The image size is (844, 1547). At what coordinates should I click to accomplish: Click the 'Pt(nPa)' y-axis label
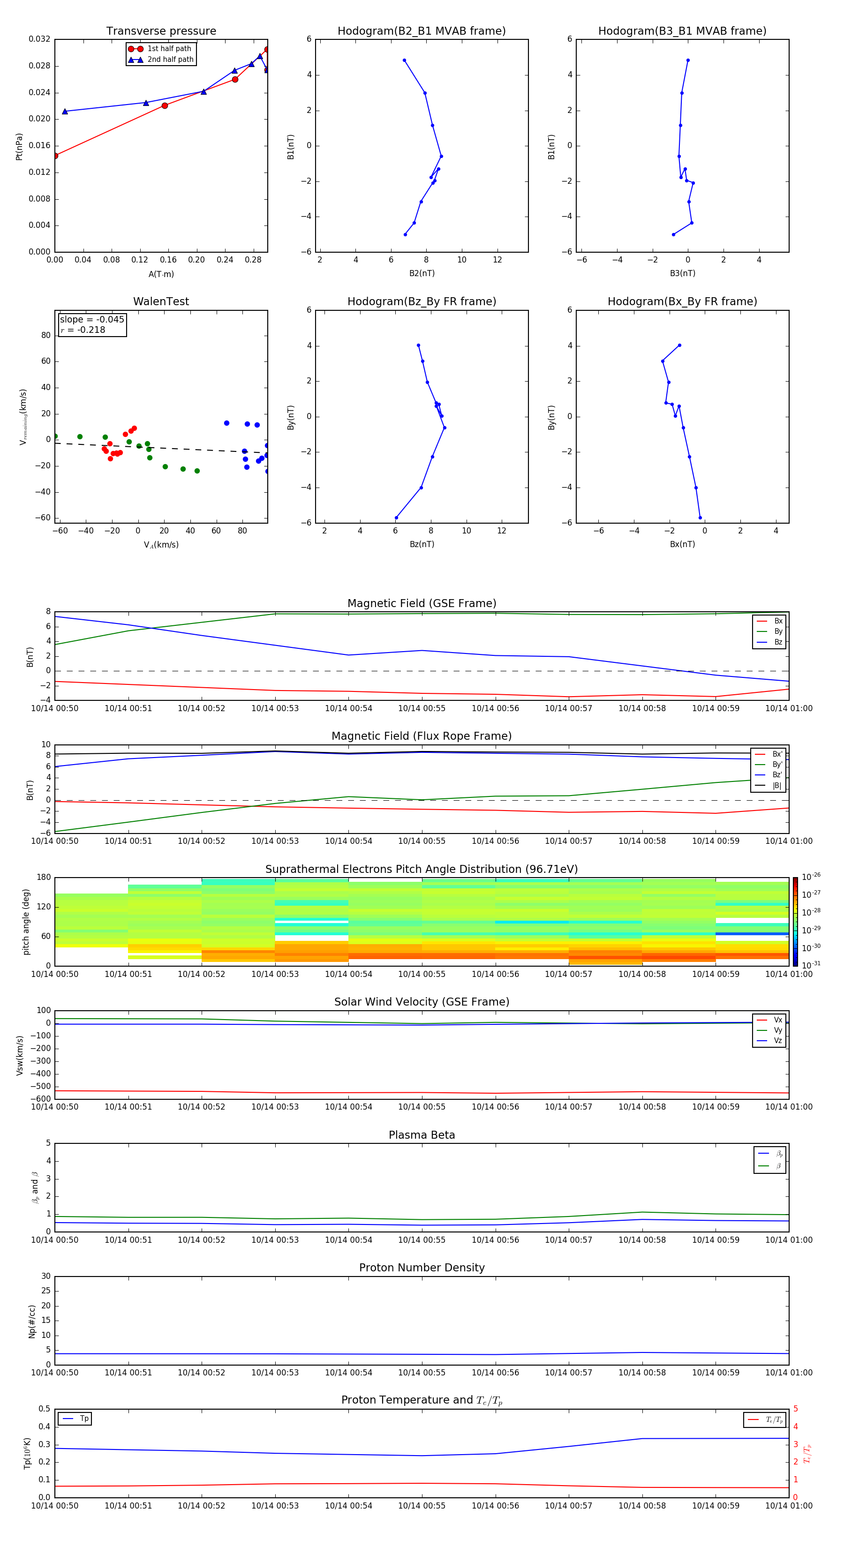tap(19, 147)
